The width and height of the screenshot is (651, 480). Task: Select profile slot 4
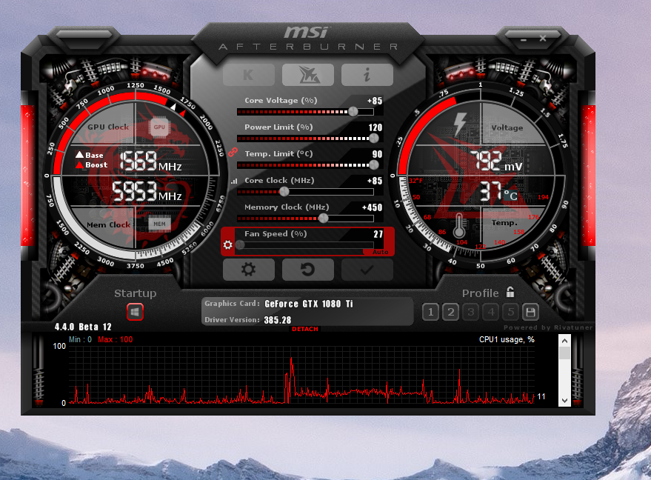point(491,312)
